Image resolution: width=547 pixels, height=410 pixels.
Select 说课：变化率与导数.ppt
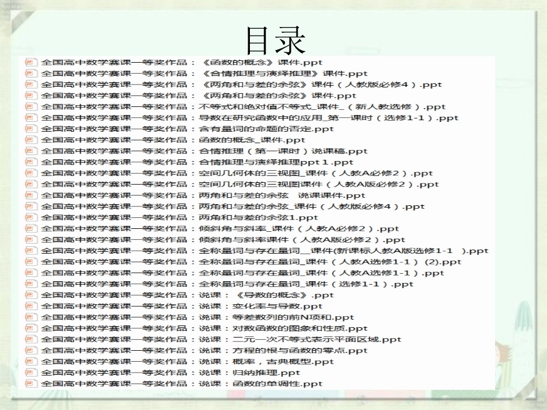click(182, 306)
